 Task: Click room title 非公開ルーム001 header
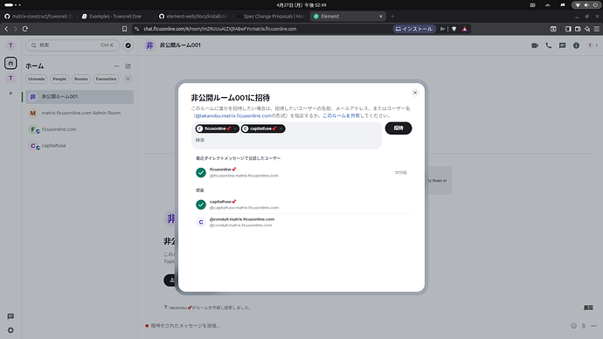(x=180, y=45)
